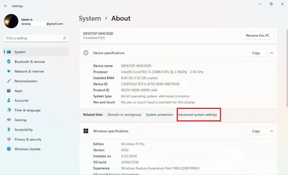
Task: Open Bluetooth & devices via its icon
Action: coord(9,61)
